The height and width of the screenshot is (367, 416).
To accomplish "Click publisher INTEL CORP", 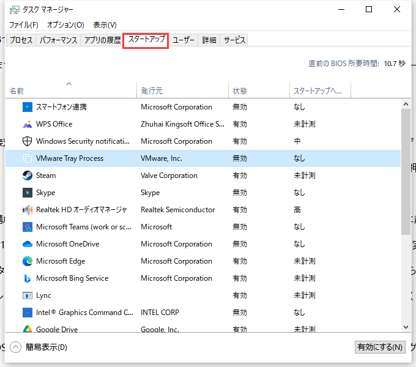I will 160,313.
